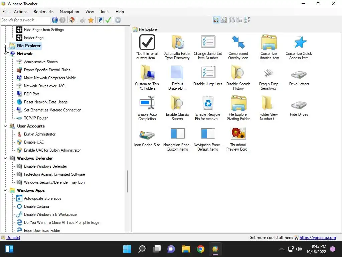Open Google Chrome from the taskbar
The height and width of the screenshot is (257, 342).
tap(201, 249)
